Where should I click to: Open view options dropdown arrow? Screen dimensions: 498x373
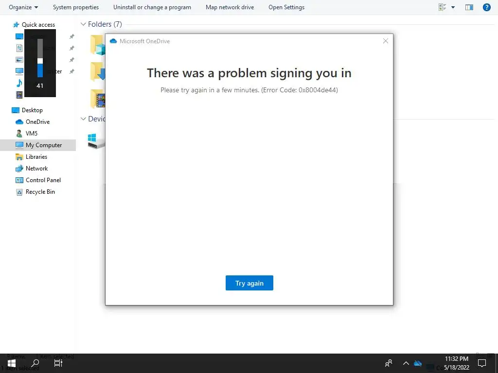pos(453,7)
